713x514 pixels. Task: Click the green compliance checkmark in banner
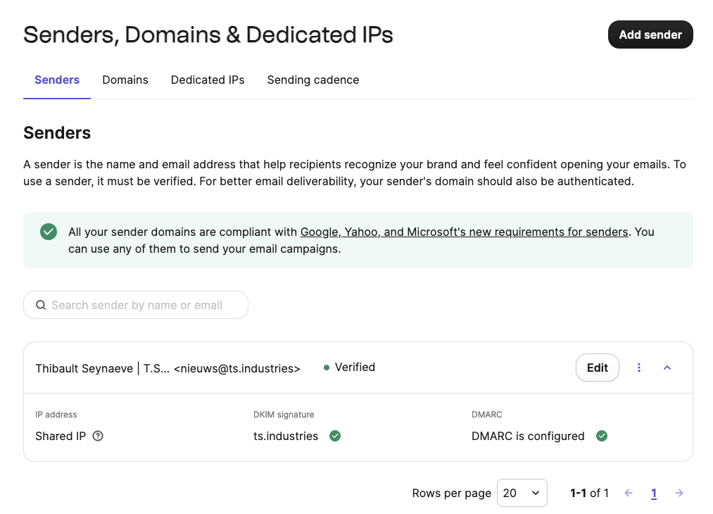pyautogui.click(x=49, y=232)
